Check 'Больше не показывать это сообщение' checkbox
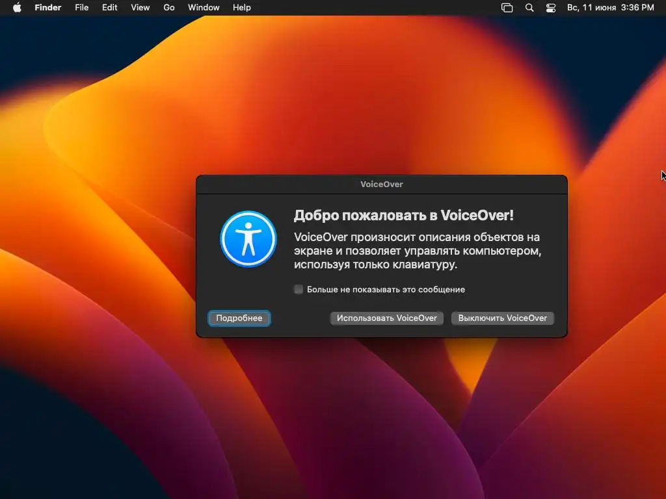666x499 pixels. (x=299, y=289)
